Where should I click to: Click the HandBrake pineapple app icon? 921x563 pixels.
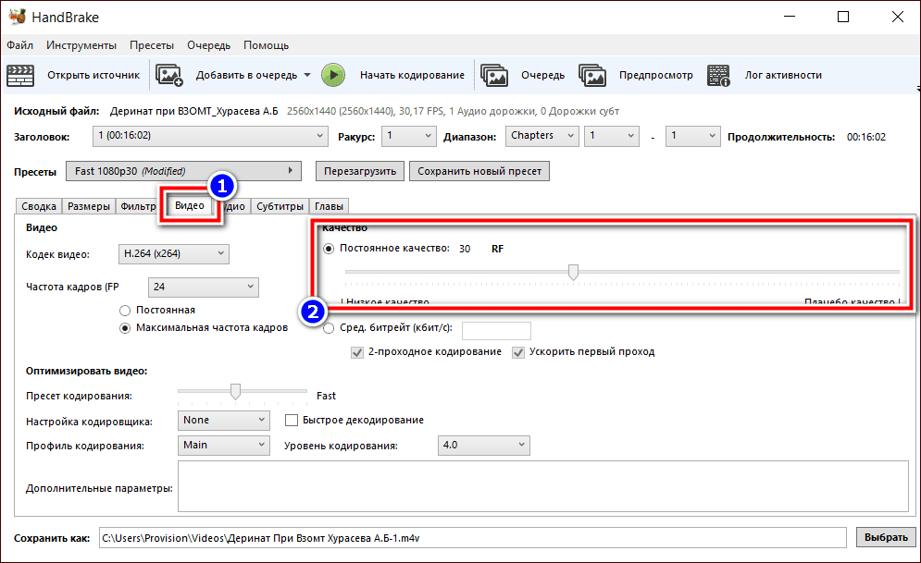(x=17, y=17)
